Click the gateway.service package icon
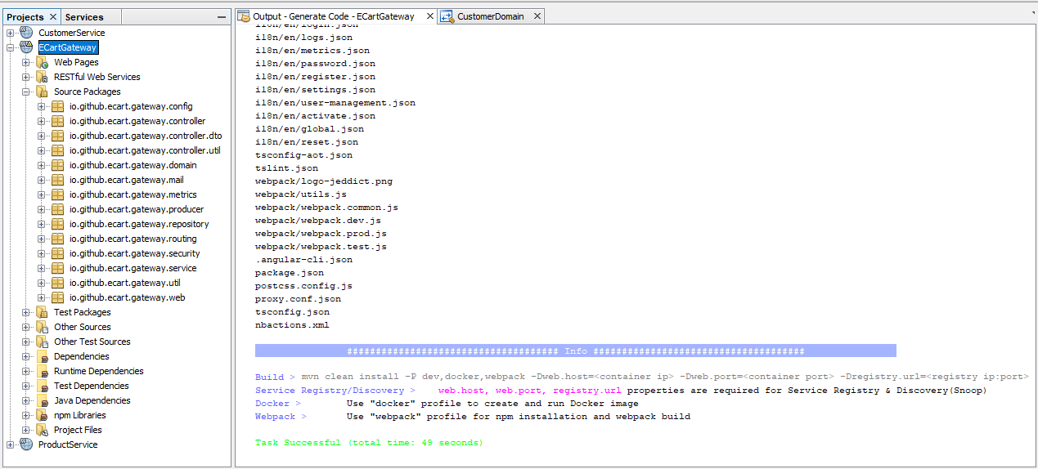The image size is (1038, 469). pos(57,268)
